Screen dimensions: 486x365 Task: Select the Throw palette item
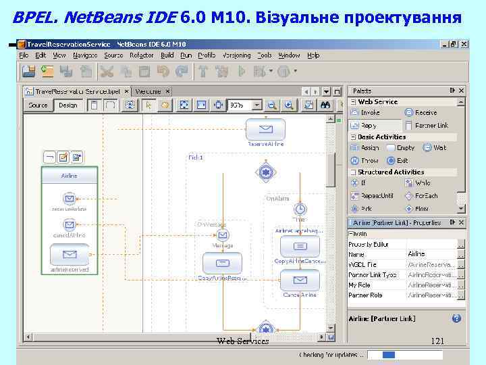click(364, 160)
